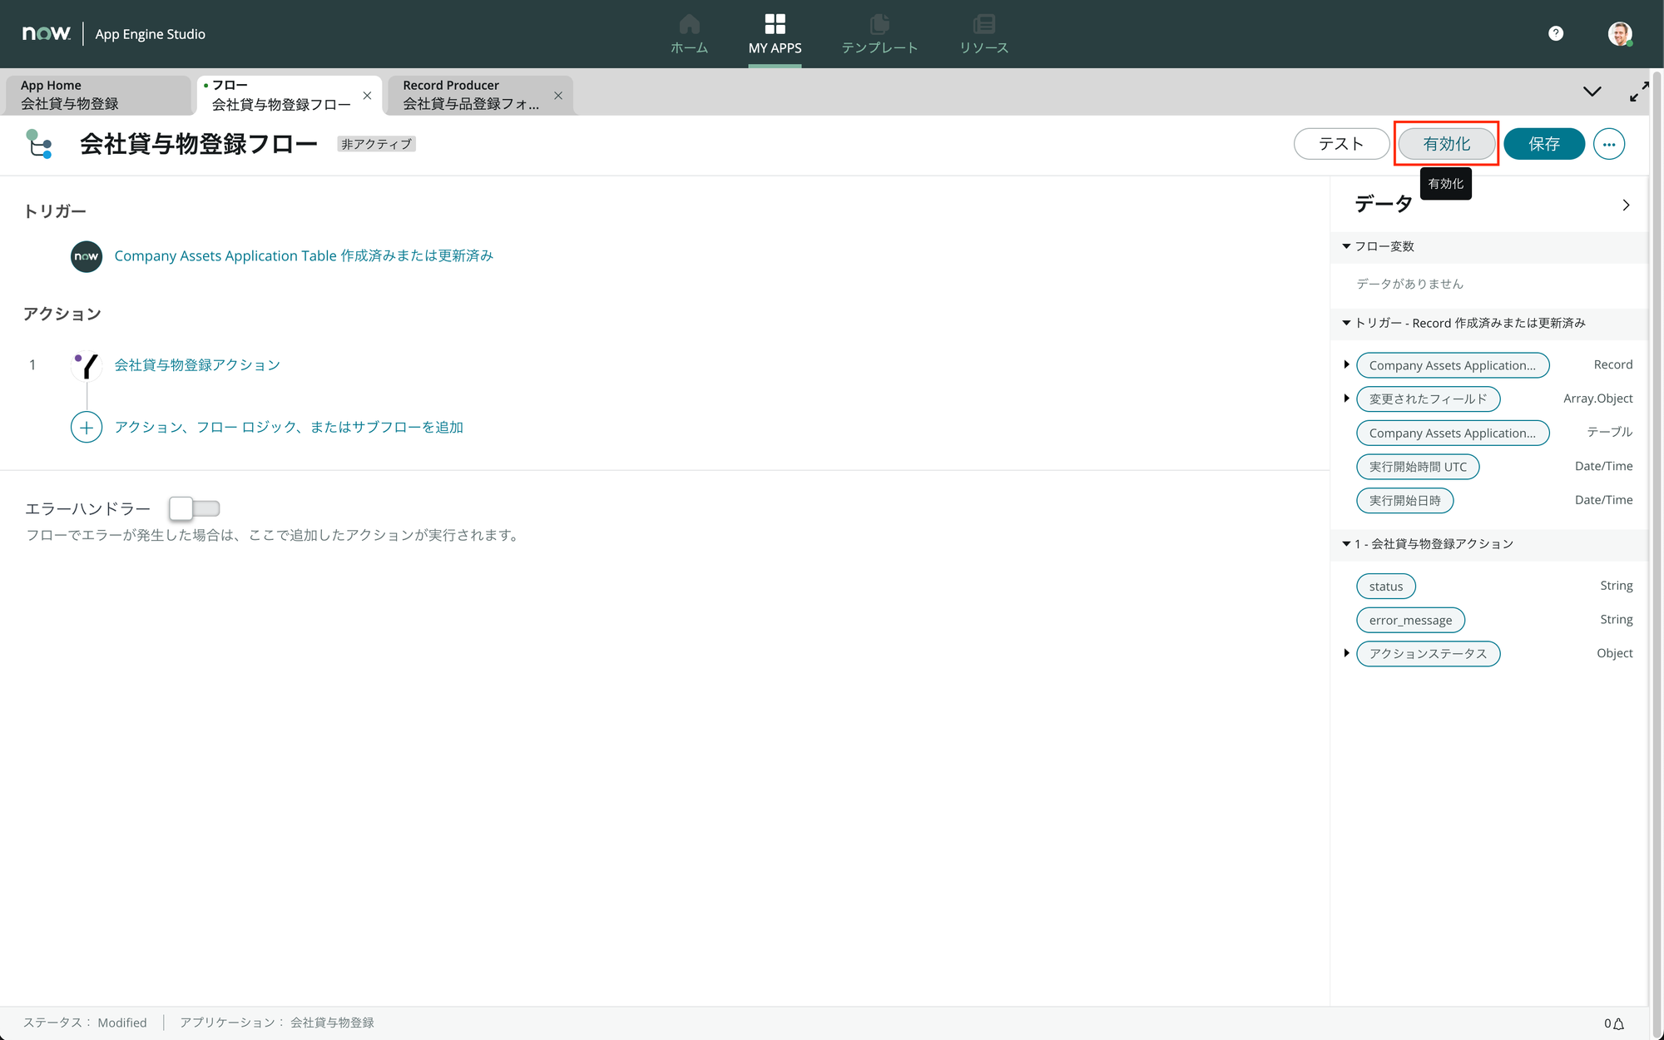Collapse the データ panel with its chevron

pyautogui.click(x=1626, y=205)
